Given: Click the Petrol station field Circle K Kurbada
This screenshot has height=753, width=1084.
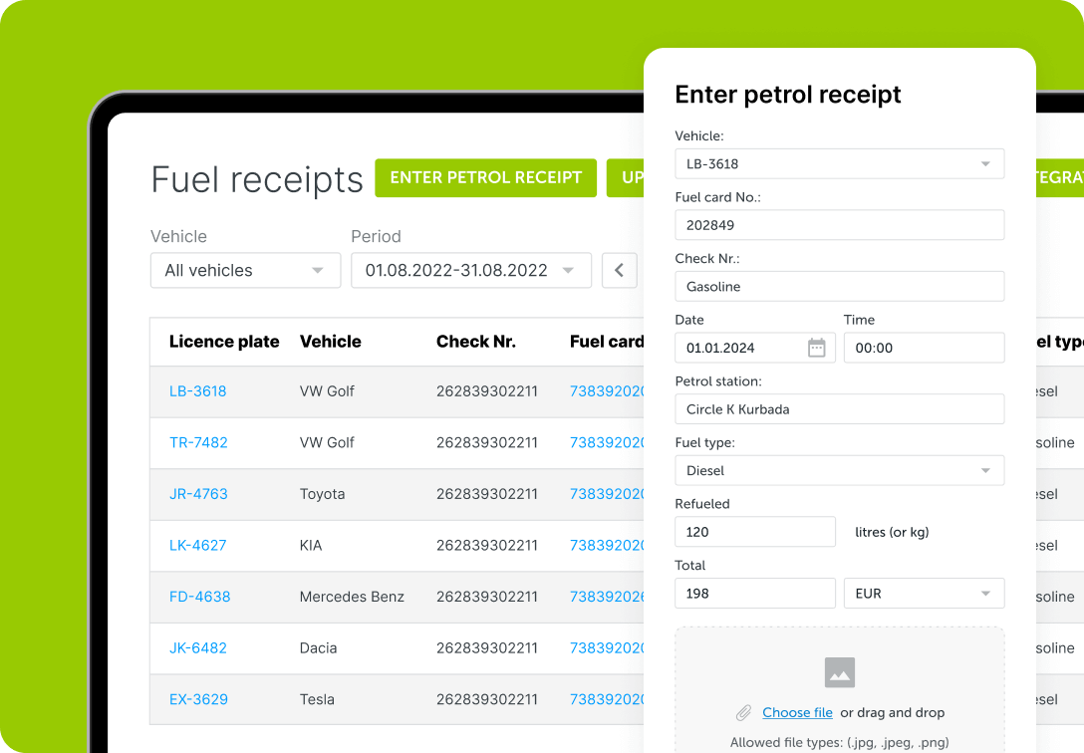Looking at the screenshot, I should coord(839,409).
